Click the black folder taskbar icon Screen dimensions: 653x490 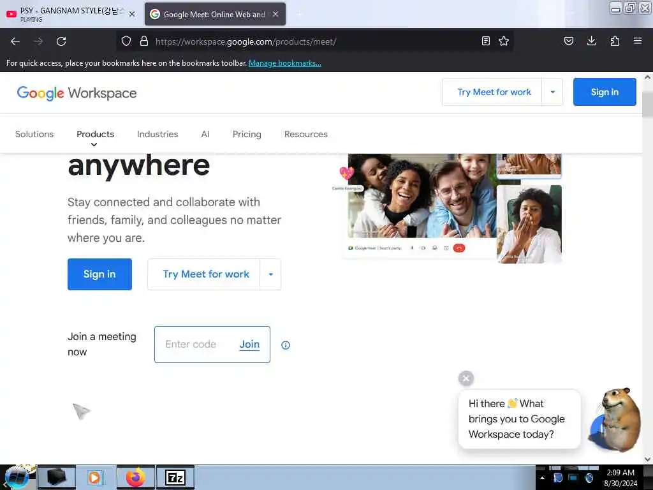tap(57, 477)
